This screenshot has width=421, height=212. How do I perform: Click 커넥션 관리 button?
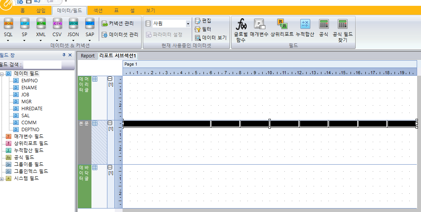pos(118,23)
